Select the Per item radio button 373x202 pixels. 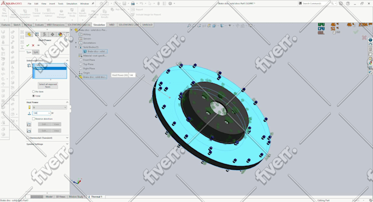[x=33, y=92]
